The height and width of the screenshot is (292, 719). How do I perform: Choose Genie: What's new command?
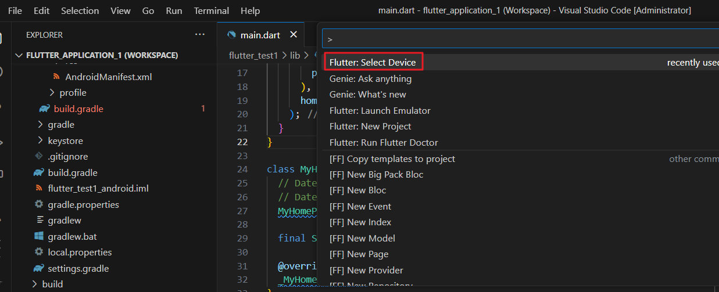(x=368, y=94)
